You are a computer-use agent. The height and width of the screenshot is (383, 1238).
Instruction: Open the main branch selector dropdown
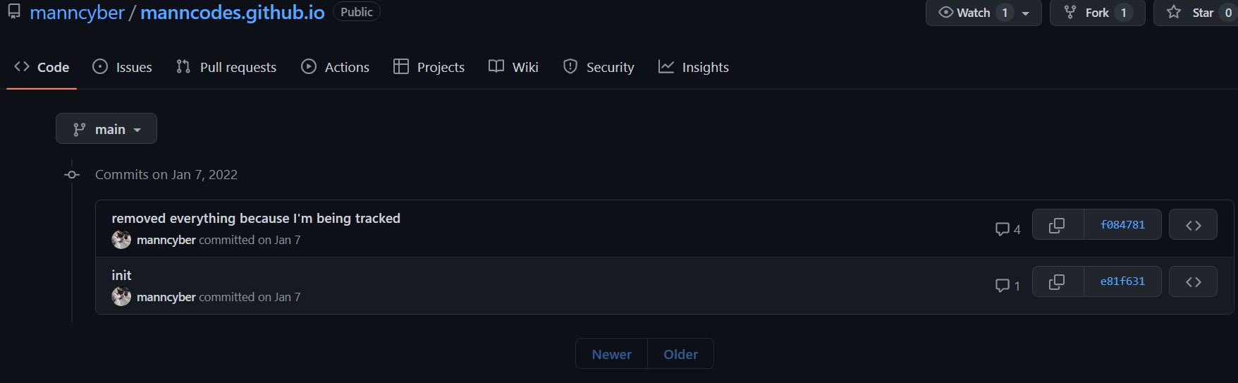pos(106,129)
